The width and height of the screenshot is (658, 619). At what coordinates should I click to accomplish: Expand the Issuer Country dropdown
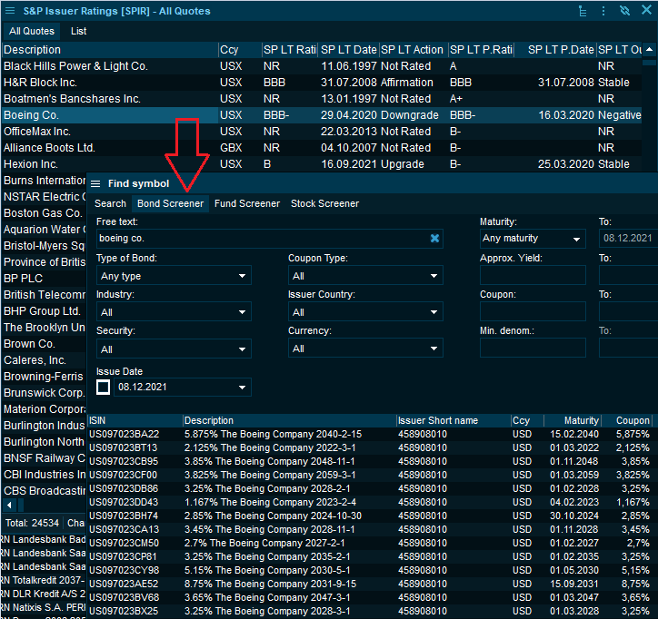tap(364, 312)
